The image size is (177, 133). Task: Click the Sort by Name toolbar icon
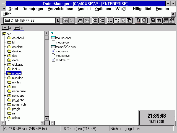click(110, 20)
